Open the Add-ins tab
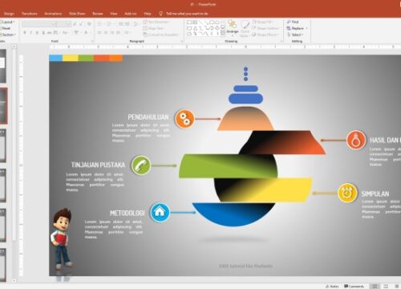The height and width of the screenshot is (289, 401). (131, 14)
